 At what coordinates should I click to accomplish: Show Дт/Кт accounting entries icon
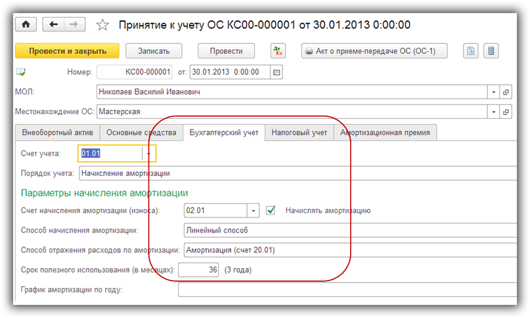pos(278,51)
